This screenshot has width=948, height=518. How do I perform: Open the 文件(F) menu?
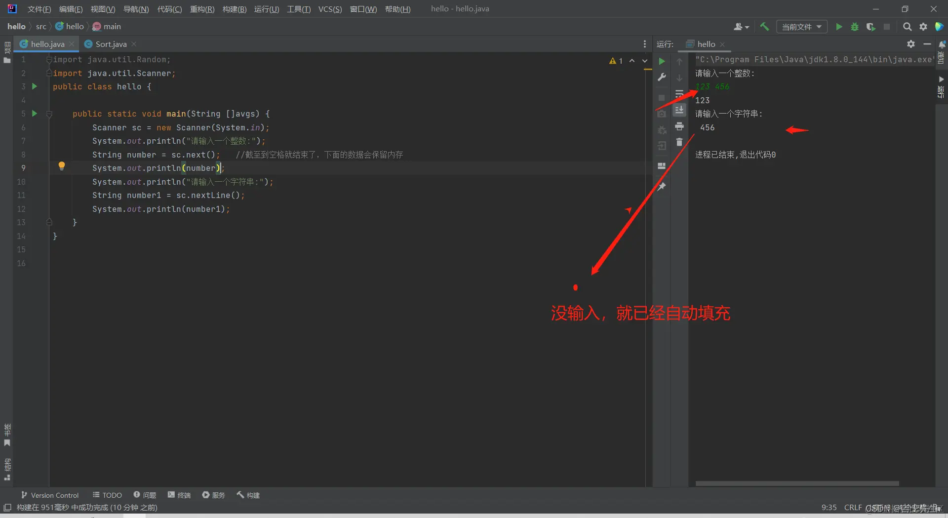(x=39, y=9)
